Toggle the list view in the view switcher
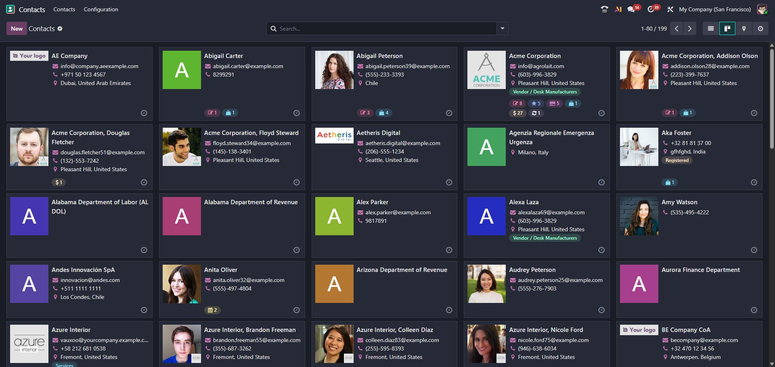Viewport: 775px width, 367px height. 711,29
